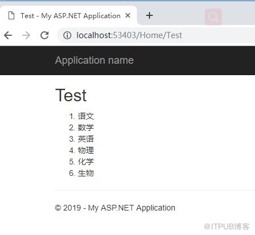Screen dimensions: 255x235
Task: Click the localhost:53403/Home/Test address bar
Action: click(156, 35)
